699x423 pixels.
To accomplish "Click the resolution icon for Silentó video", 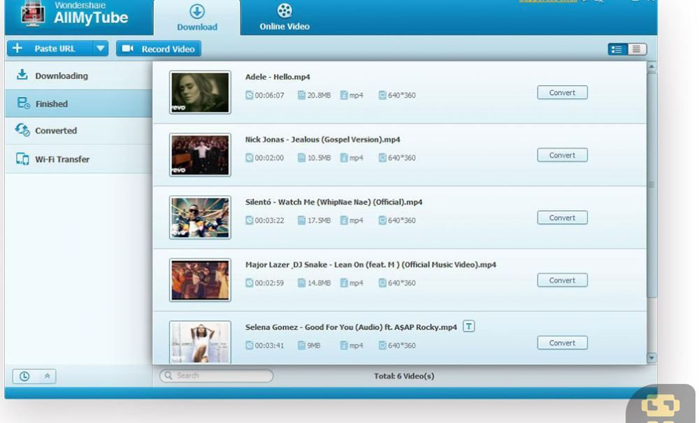I will [x=382, y=220].
